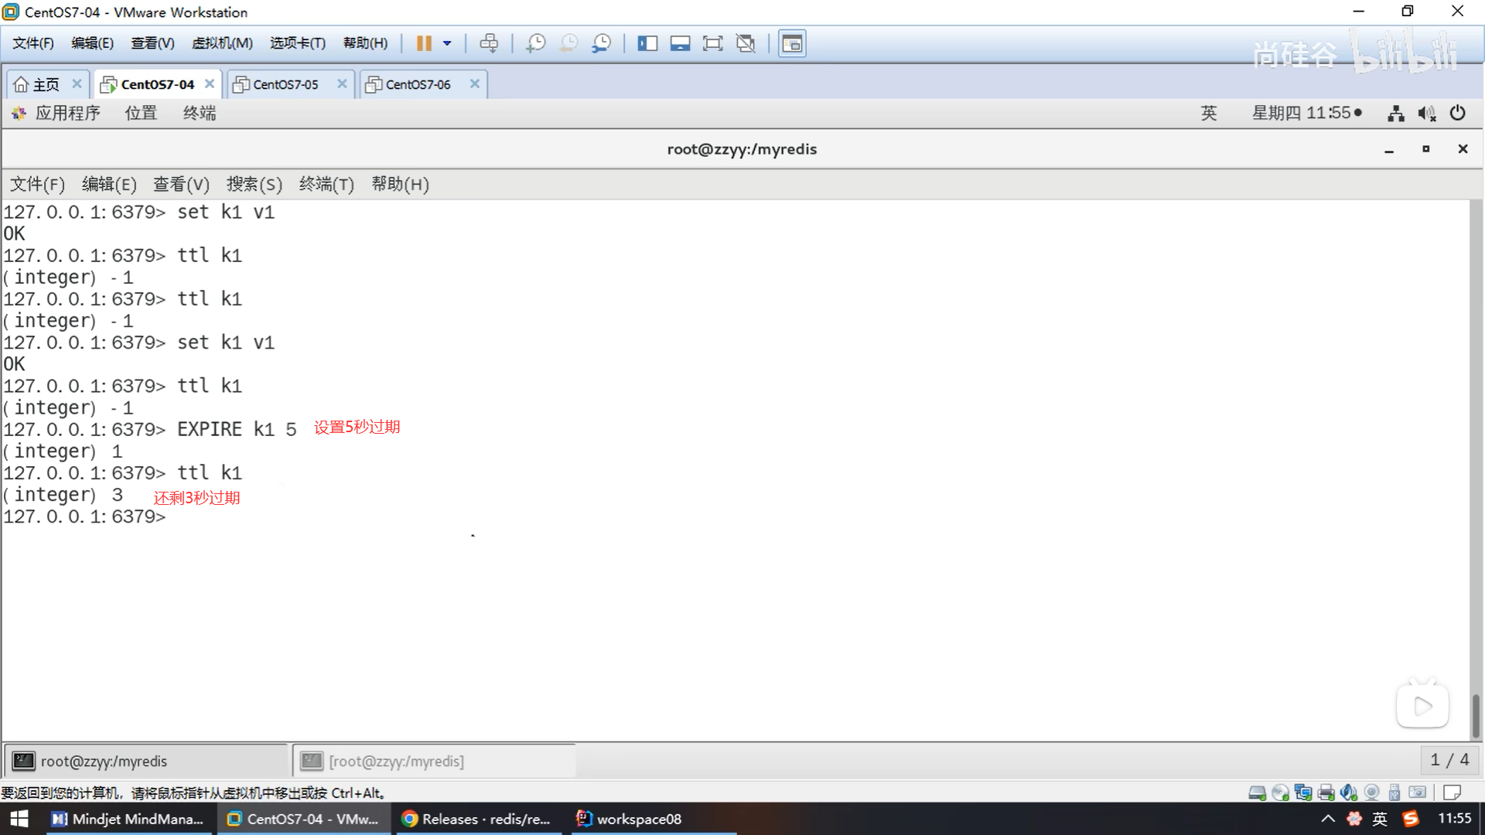The width and height of the screenshot is (1485, 835).
Task: Switch to the [root@zzyy:/myredis] taskbar window
Action: point(396,762)
